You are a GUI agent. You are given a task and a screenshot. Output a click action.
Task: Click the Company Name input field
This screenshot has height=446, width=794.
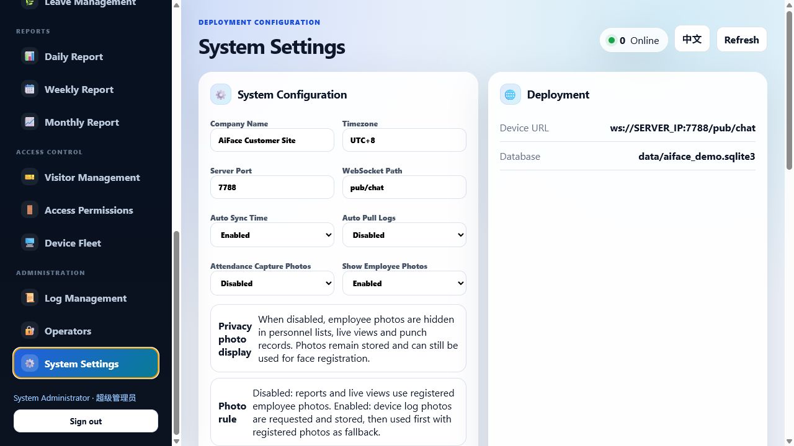pos(272,140)
